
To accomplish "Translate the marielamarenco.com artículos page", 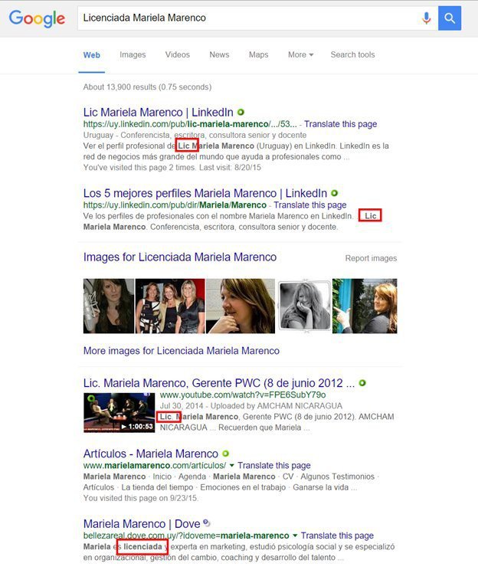I will [x=274, y=466].
